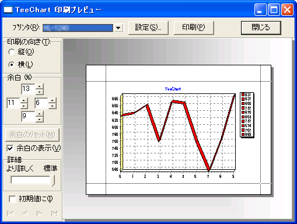Click the chart legend in preview
Screen dimensions: 297x224
(x=247, y=115)
